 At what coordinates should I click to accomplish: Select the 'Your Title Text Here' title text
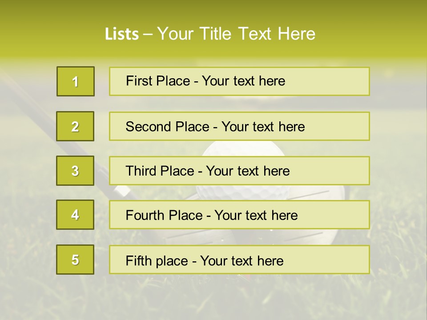236,34
